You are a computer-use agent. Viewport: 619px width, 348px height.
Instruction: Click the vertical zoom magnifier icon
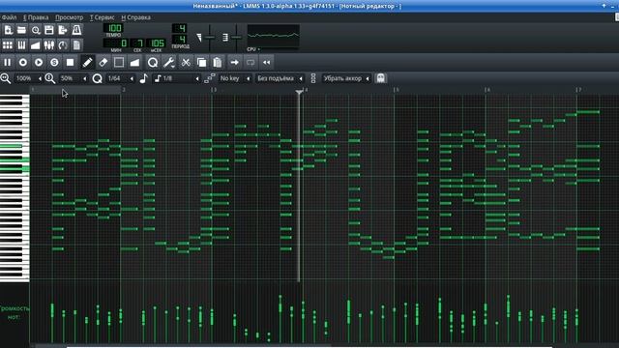click(50, 78)
